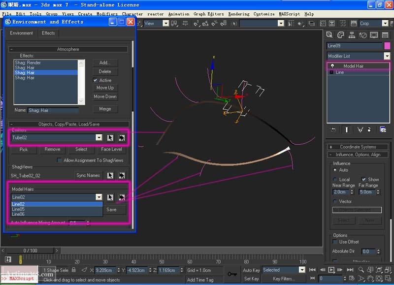Click the ShagViews select-by-name icon
The image size is (394, 285).
click(x=122, y=175)
